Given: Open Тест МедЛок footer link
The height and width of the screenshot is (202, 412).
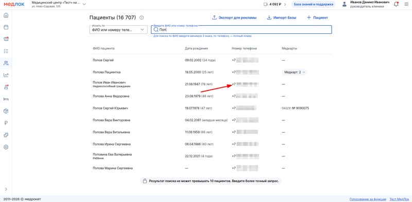Looking at the screenshot, I should pos(399,199).
